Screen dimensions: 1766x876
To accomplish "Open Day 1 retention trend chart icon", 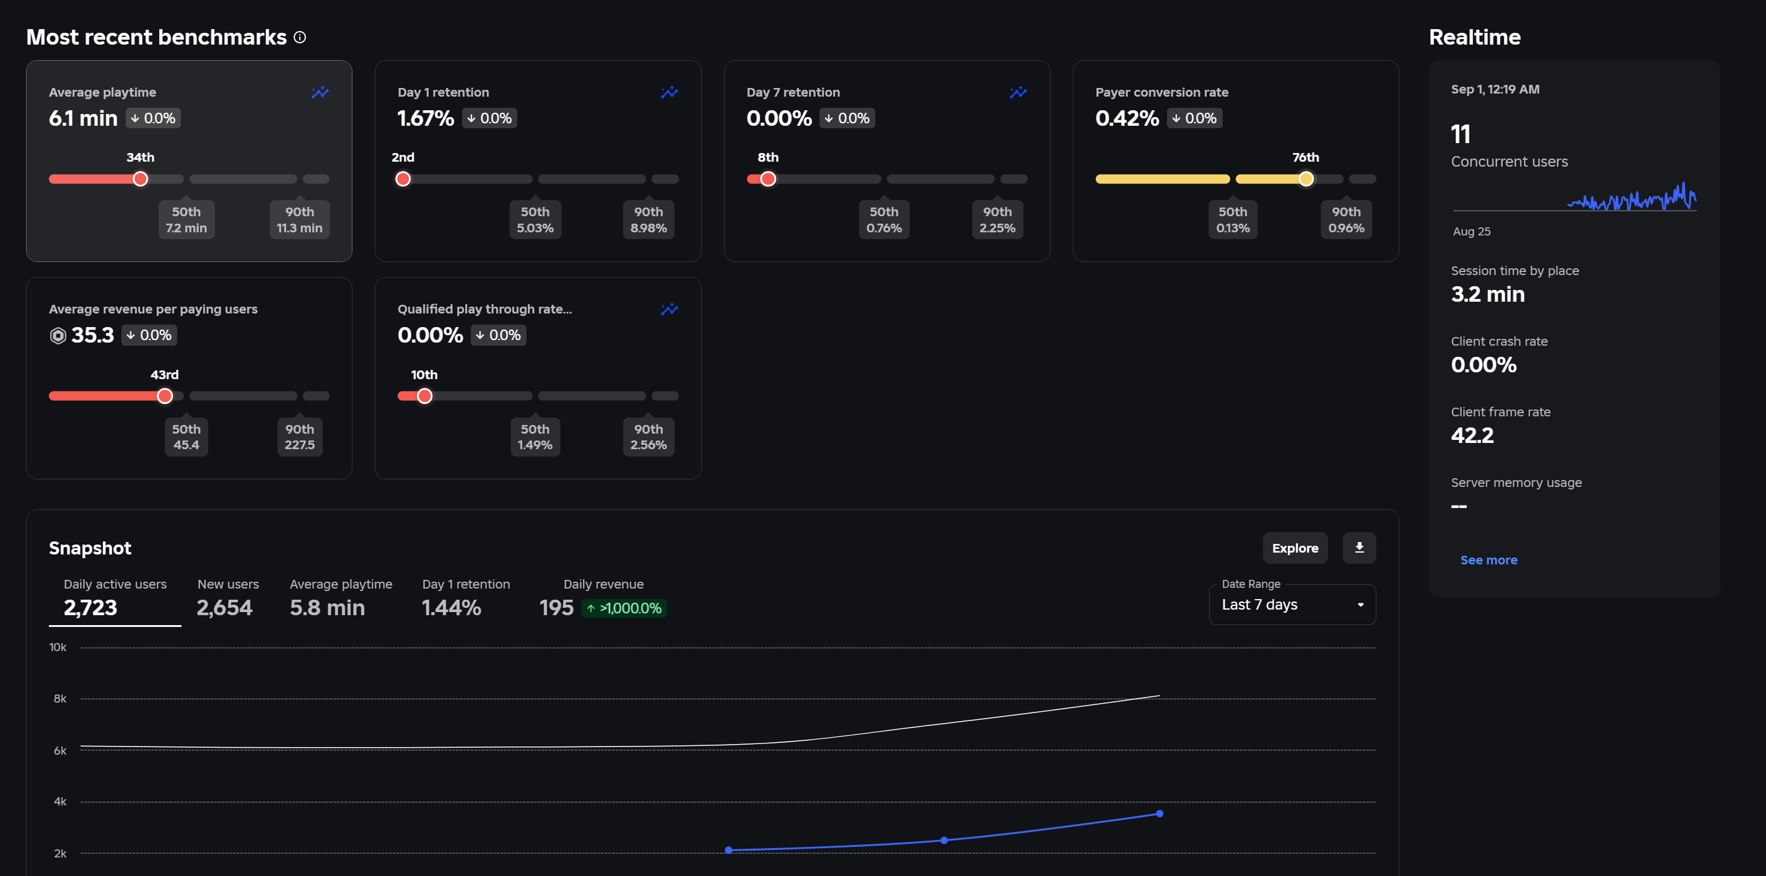I will coord(669,92).
